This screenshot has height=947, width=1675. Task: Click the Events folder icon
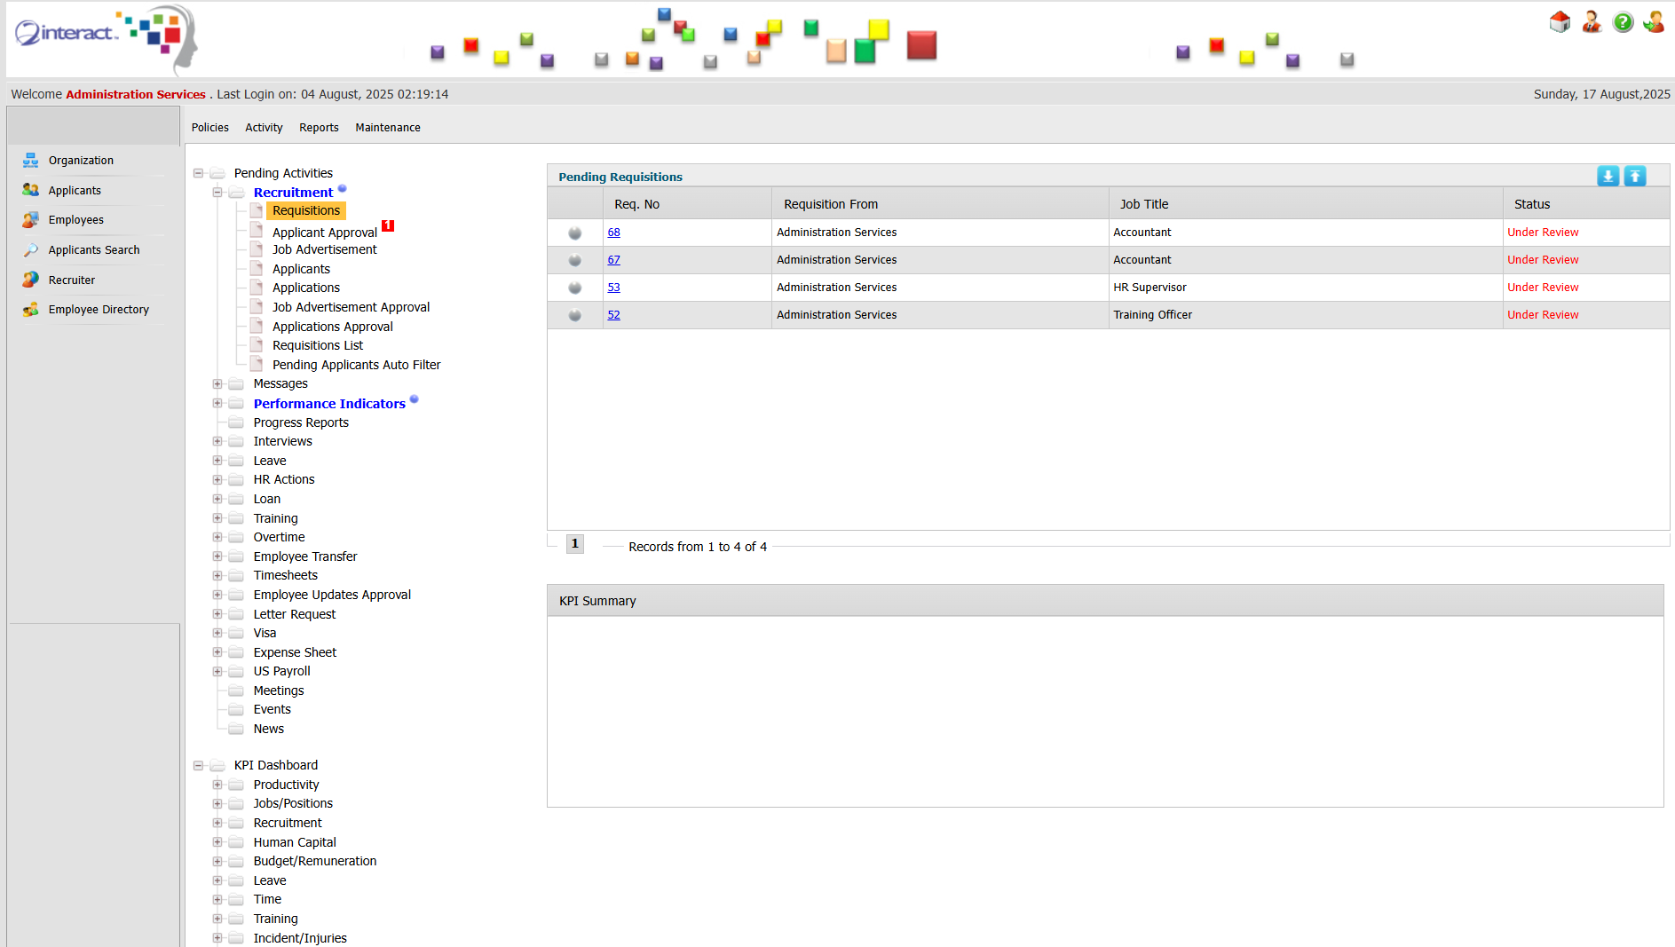236,710
